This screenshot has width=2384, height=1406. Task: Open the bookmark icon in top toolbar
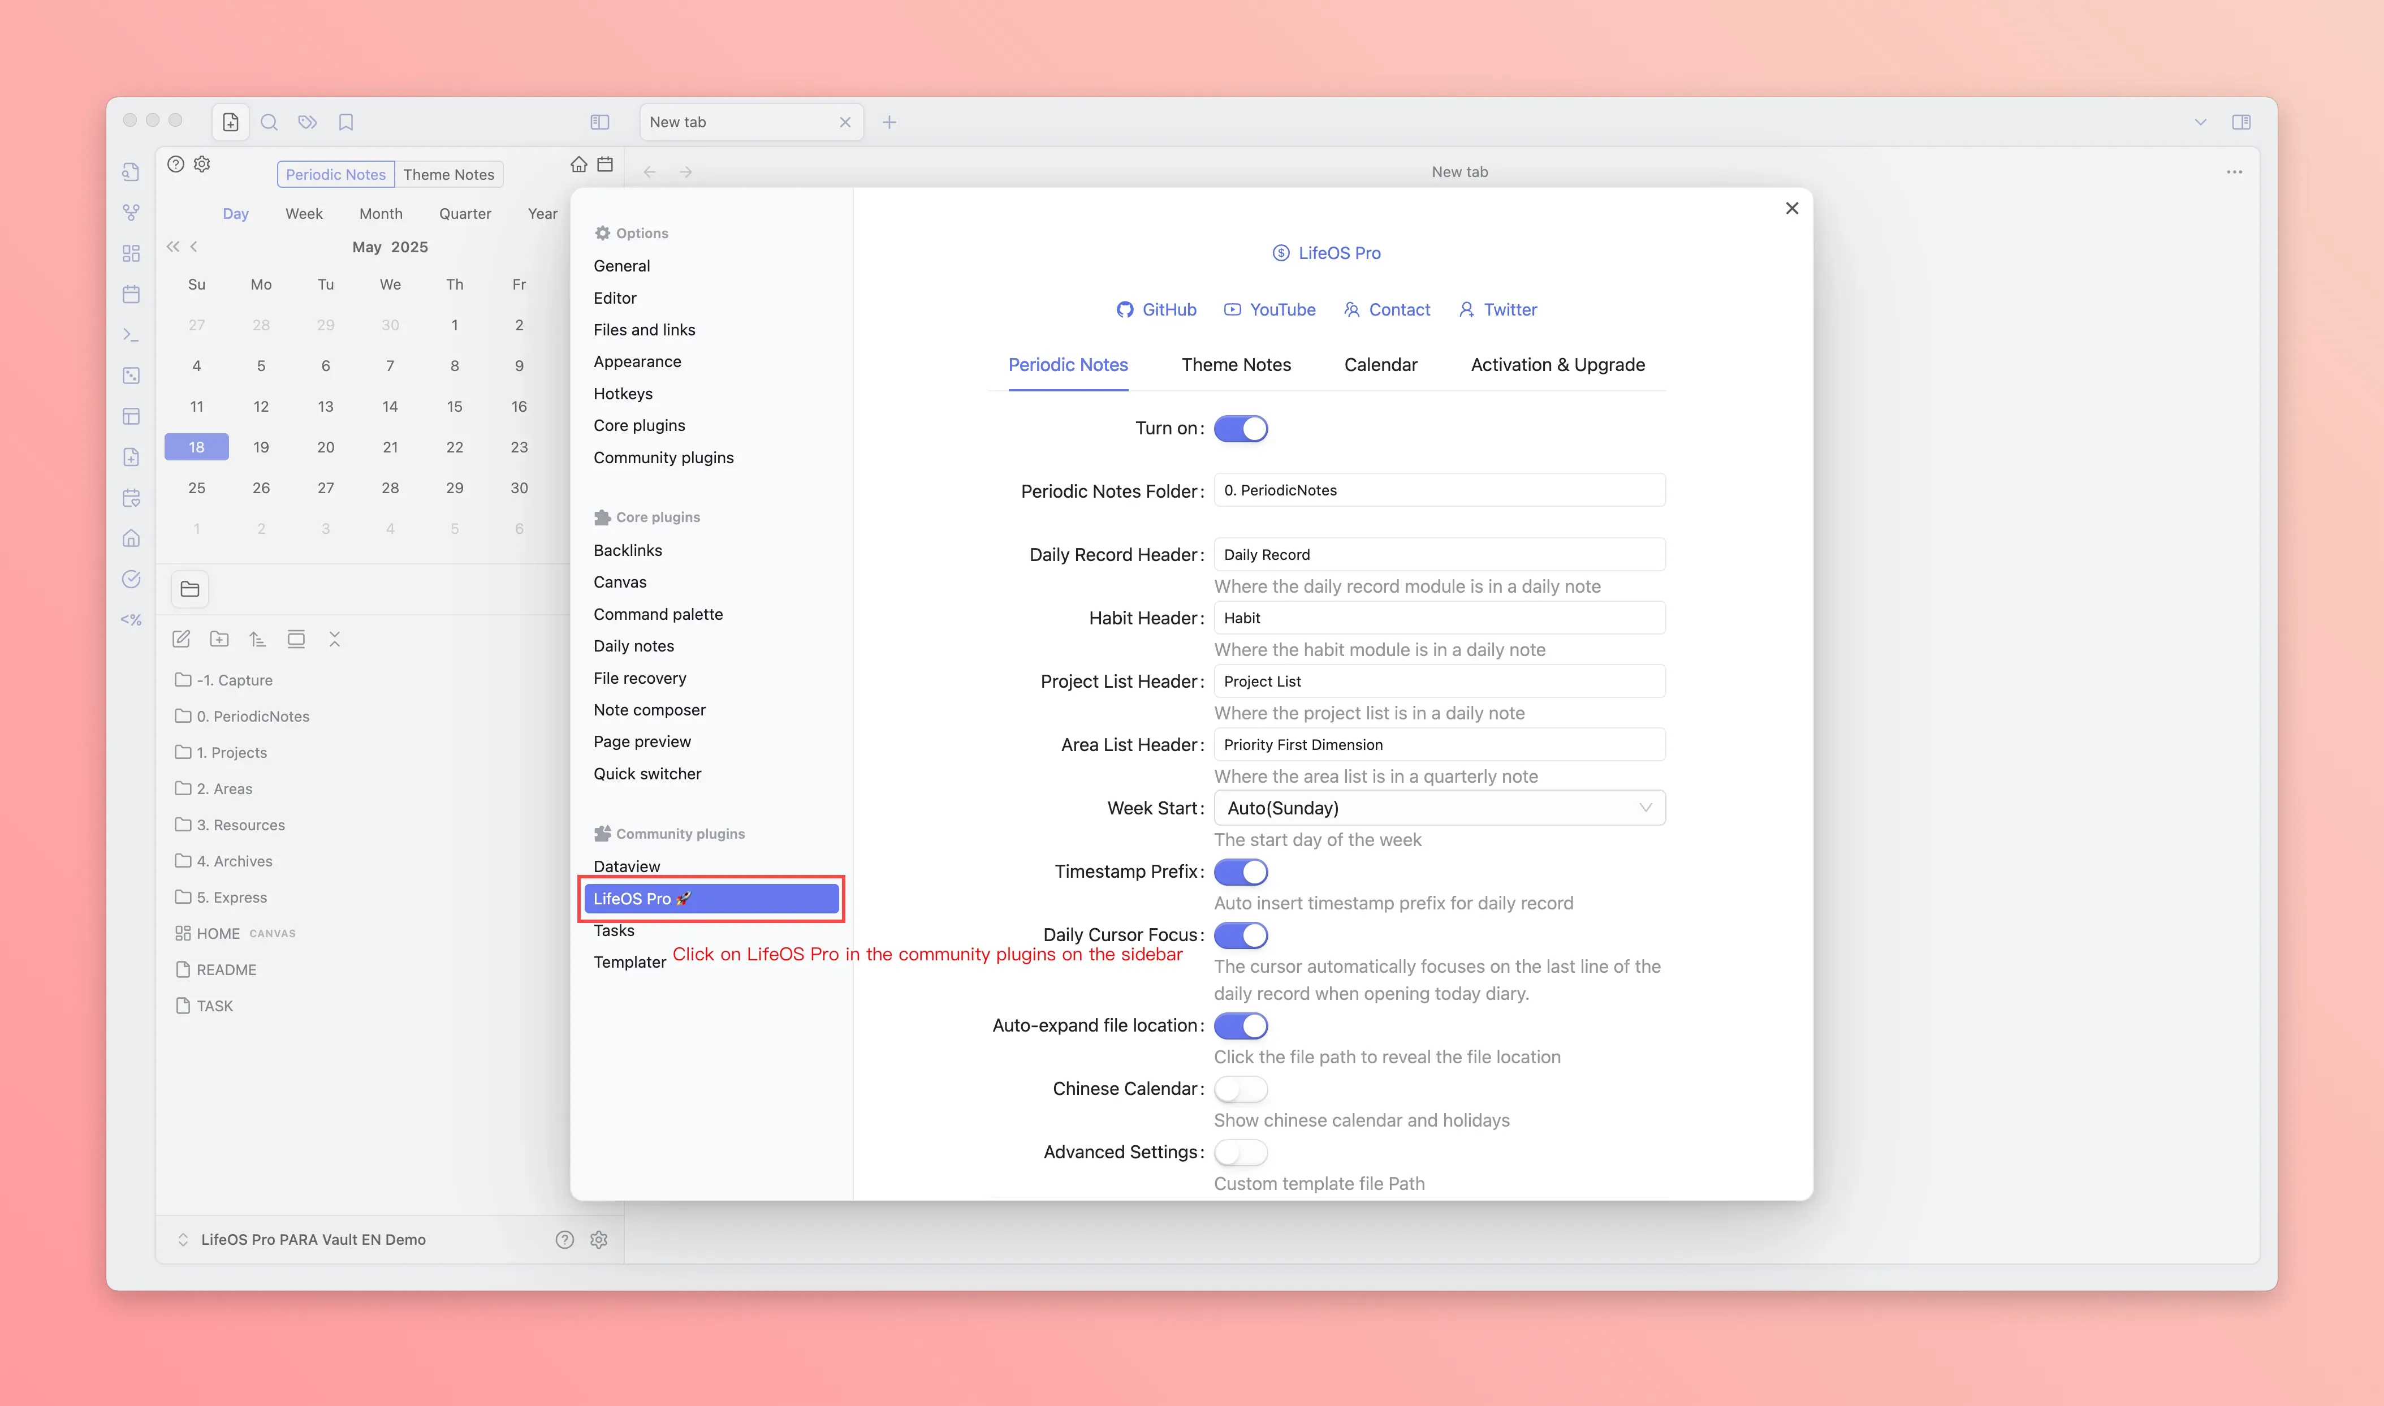tap(345, 122)
